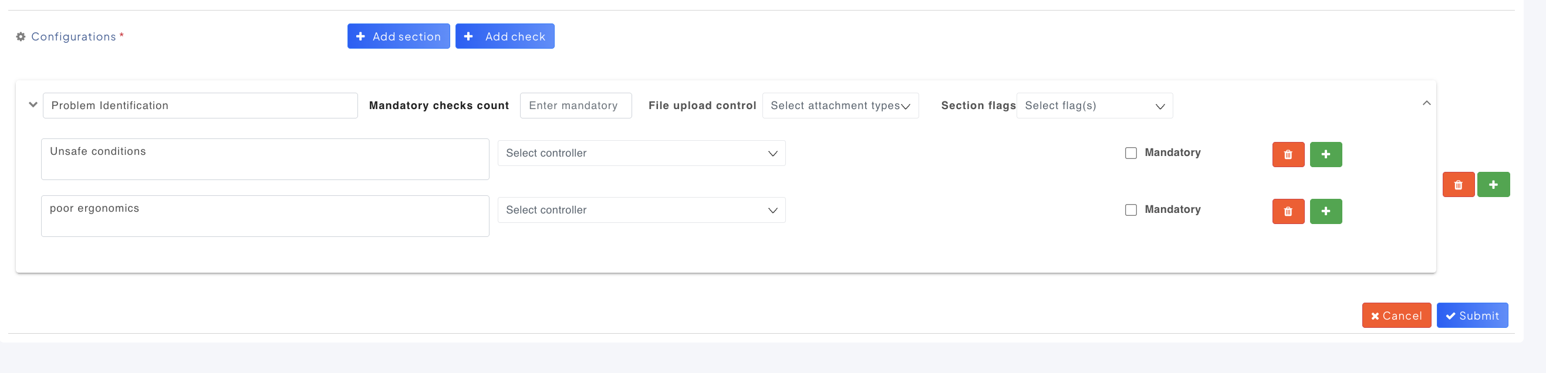
Task: Delete the Unsafe conditions check row
Action: coord(1288,155)
